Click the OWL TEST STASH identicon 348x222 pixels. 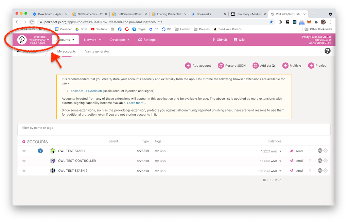(53, 151)
